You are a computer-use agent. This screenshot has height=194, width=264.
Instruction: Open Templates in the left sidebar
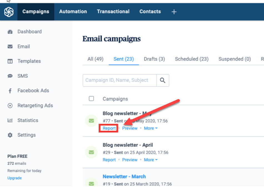[29, 61]
